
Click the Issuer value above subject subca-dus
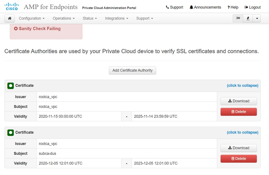click(48, 144)
